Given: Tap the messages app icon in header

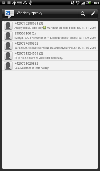Looking at the screenshot, I should (x=9, y=14).
